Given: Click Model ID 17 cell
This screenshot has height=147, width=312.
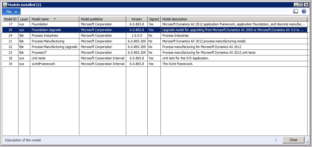Looking at the screenshot, I should click(10, 24).
